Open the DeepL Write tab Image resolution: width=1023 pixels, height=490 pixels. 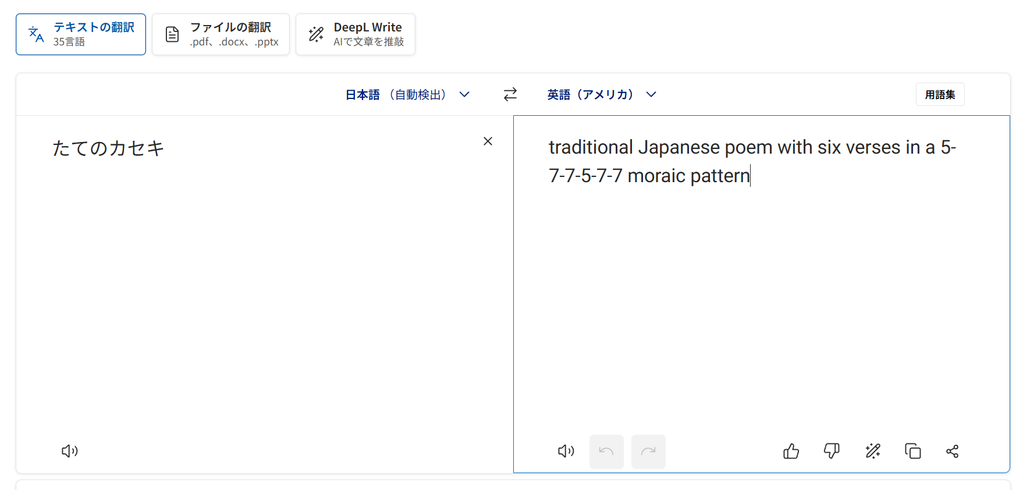click(x=356, y=34)
